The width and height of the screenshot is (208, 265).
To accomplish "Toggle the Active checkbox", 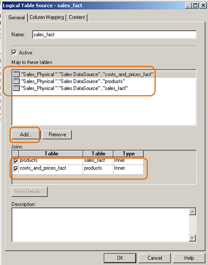I will pos(14,53).
